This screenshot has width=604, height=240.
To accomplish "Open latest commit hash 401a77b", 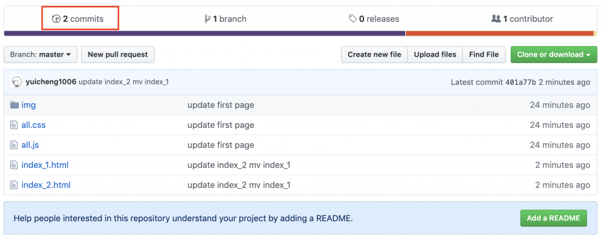I will click(521, 82).
